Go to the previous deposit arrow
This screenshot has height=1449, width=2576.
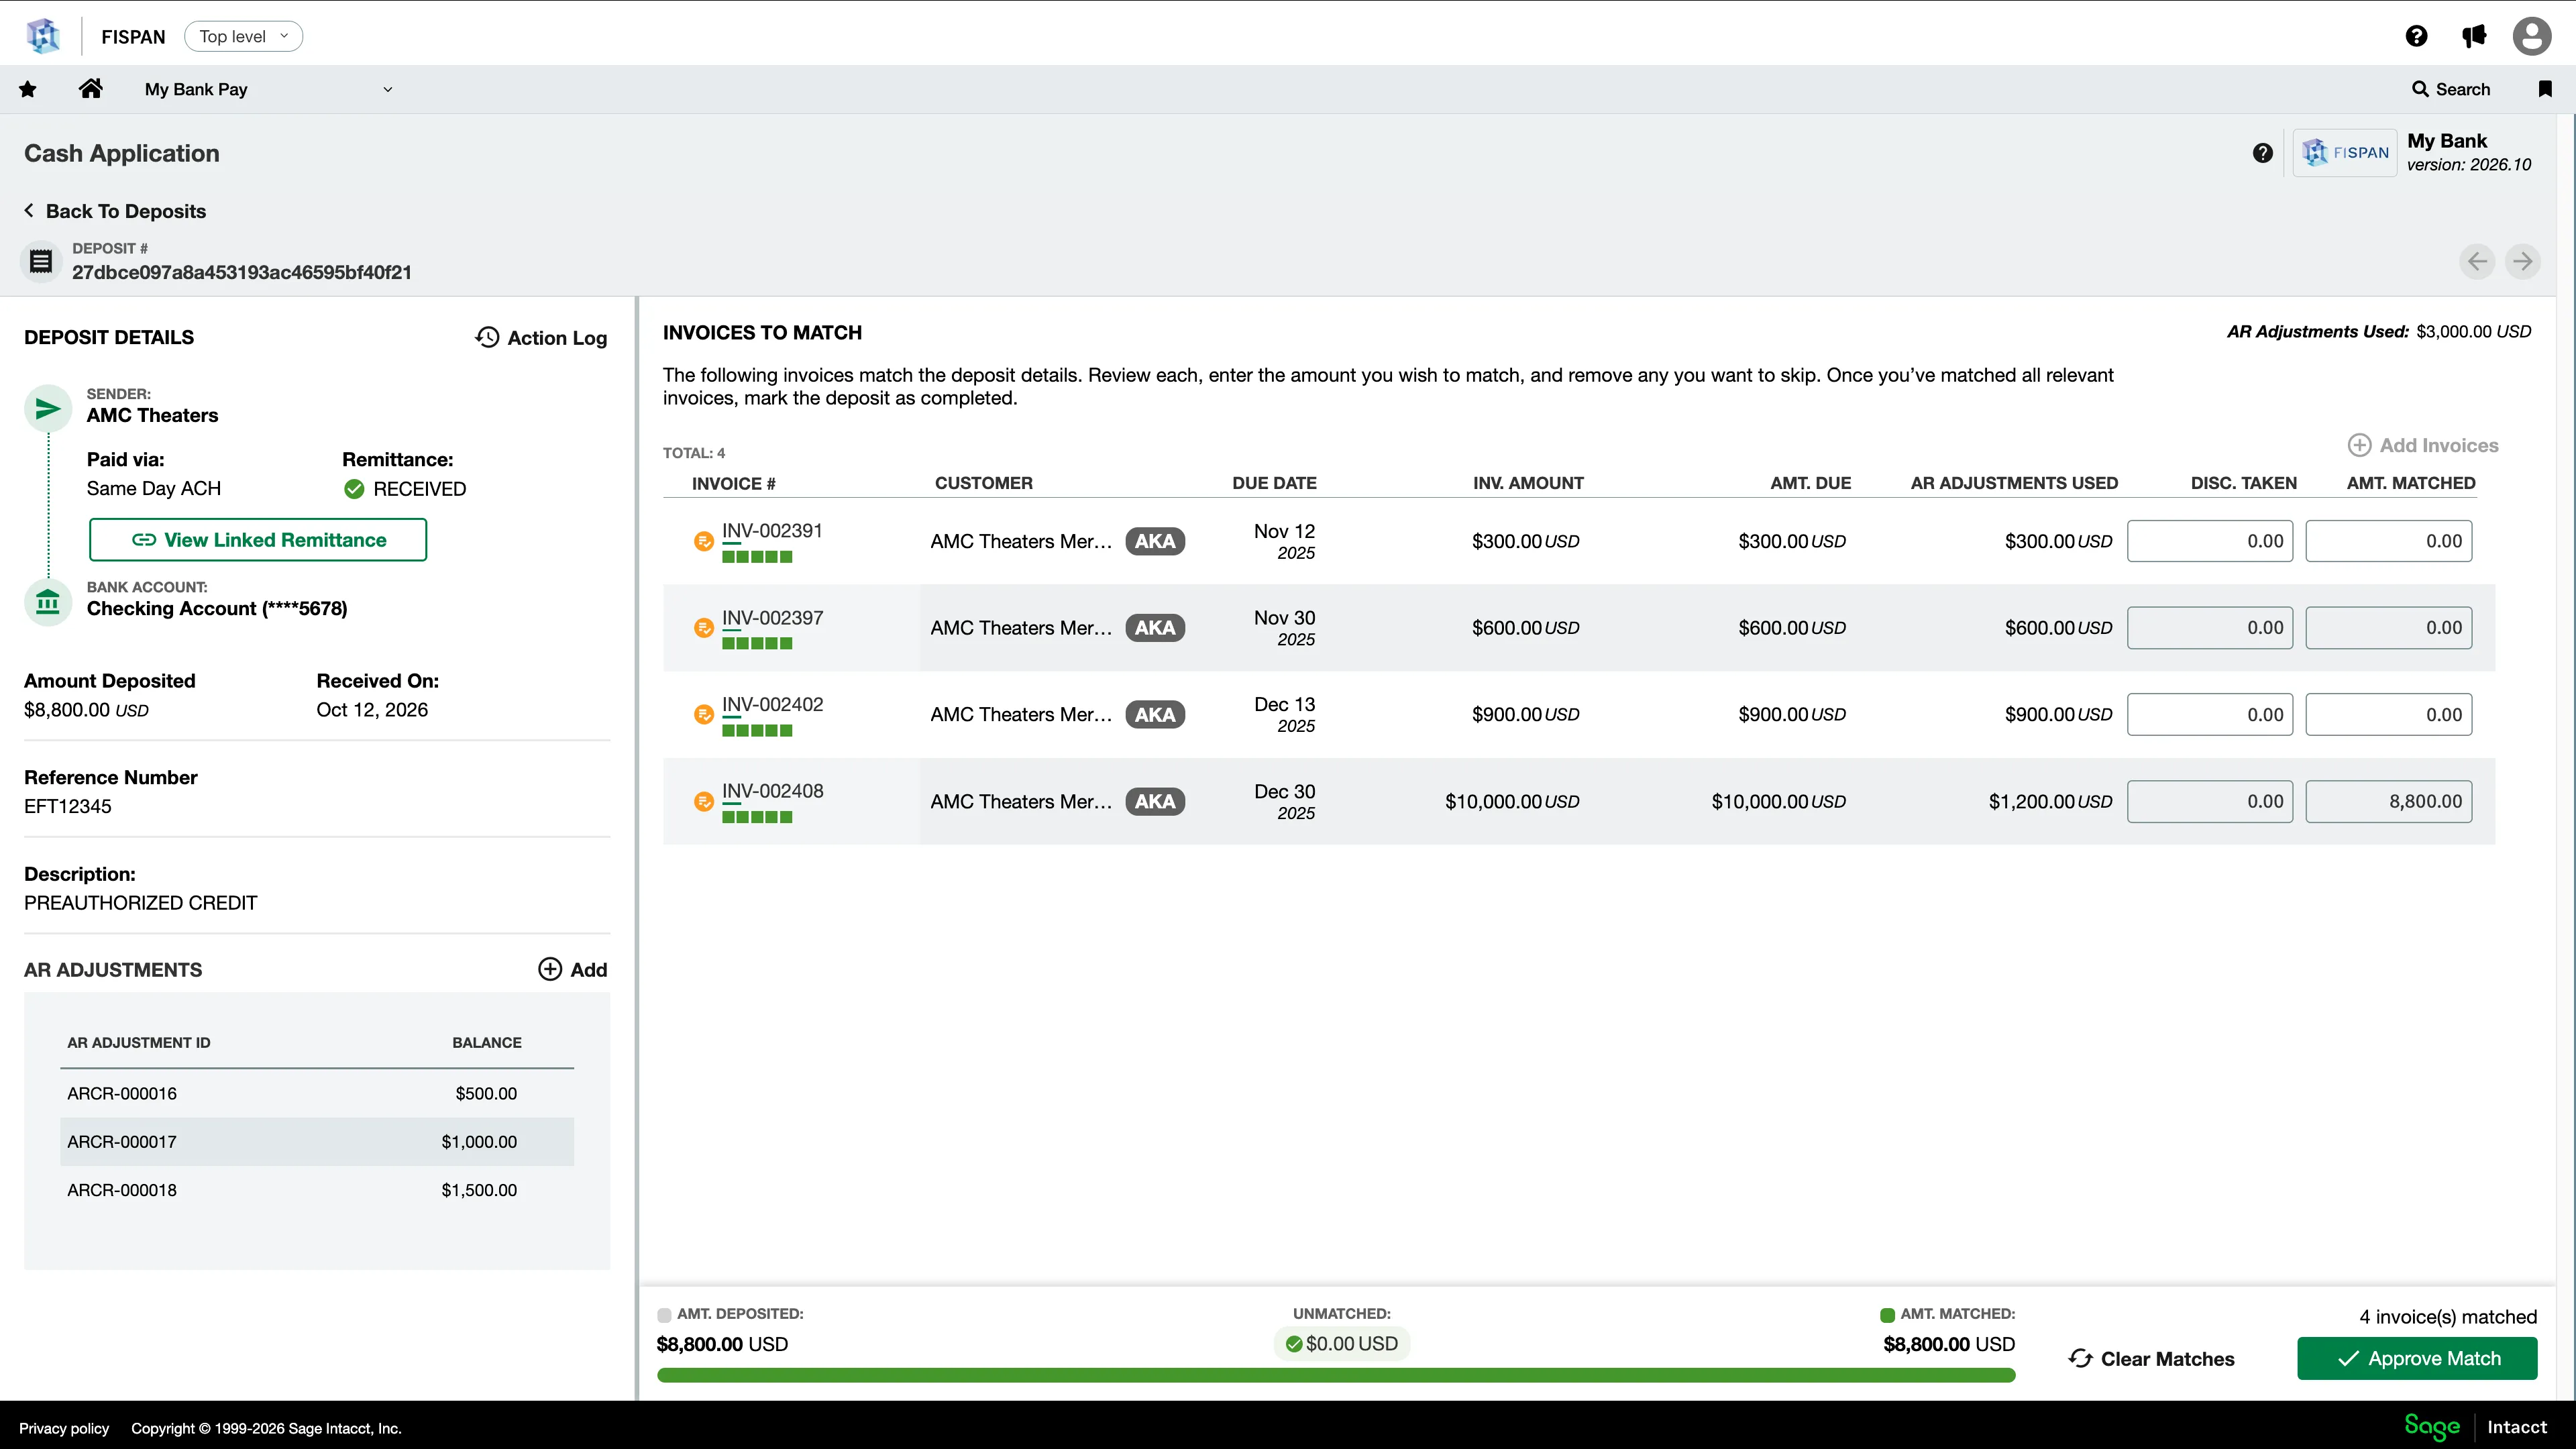(x=2477, y=262)
